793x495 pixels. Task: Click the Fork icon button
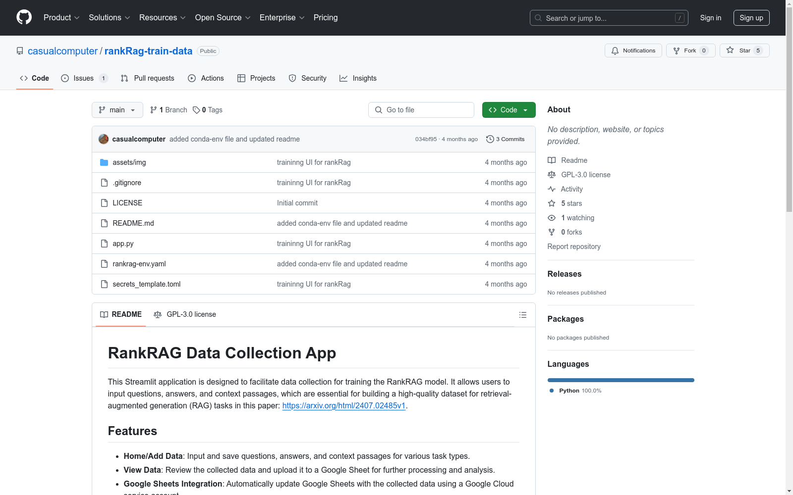pos(677,50)
